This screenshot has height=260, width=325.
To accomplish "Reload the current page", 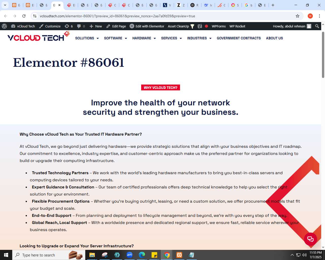I will click(x=24, y=16).
